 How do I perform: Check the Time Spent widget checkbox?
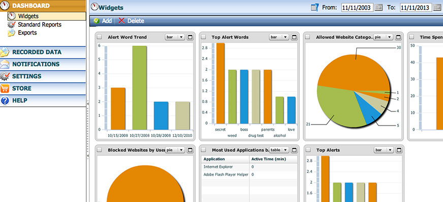tap(412, 37)
